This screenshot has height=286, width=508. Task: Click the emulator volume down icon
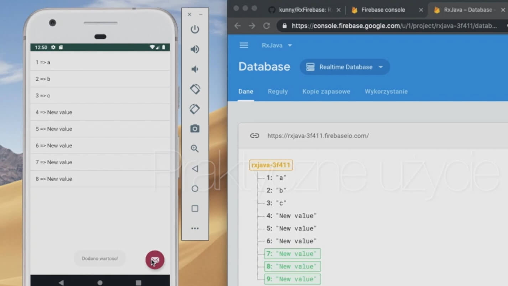coord(195,69)
